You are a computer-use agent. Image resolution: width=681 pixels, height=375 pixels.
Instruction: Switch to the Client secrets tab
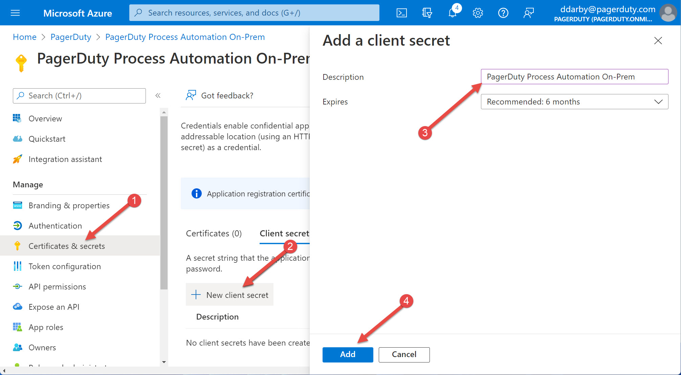click(284, 233)
